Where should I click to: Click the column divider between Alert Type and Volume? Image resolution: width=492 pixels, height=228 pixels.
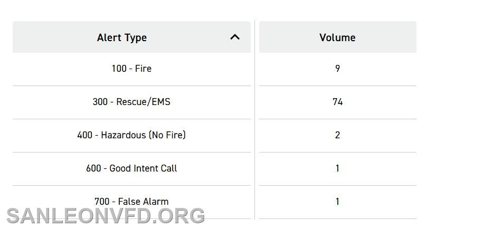coord(255,120)
